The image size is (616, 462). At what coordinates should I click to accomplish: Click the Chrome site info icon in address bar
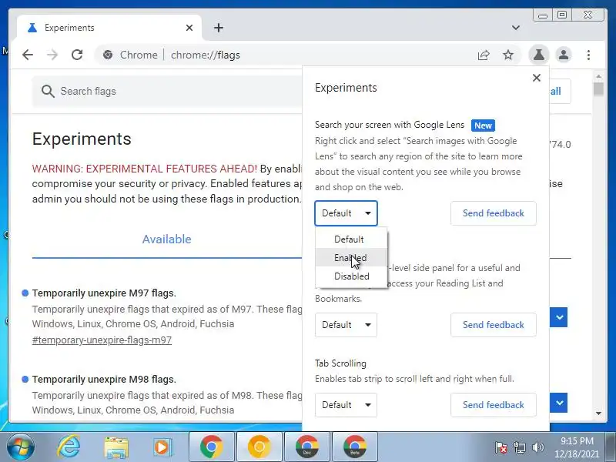[x=108, y=55]
